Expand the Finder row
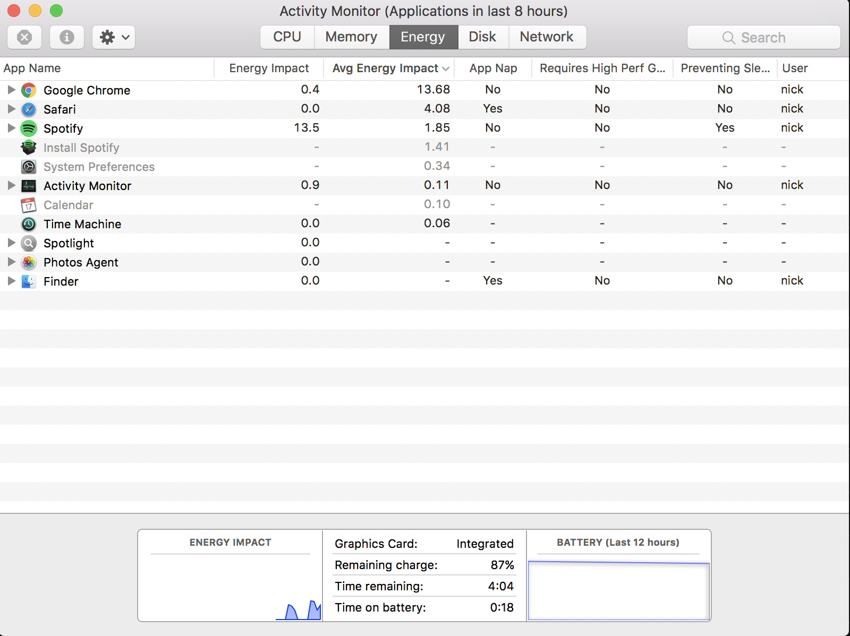850x636 pixels. (x=11, y=281)
